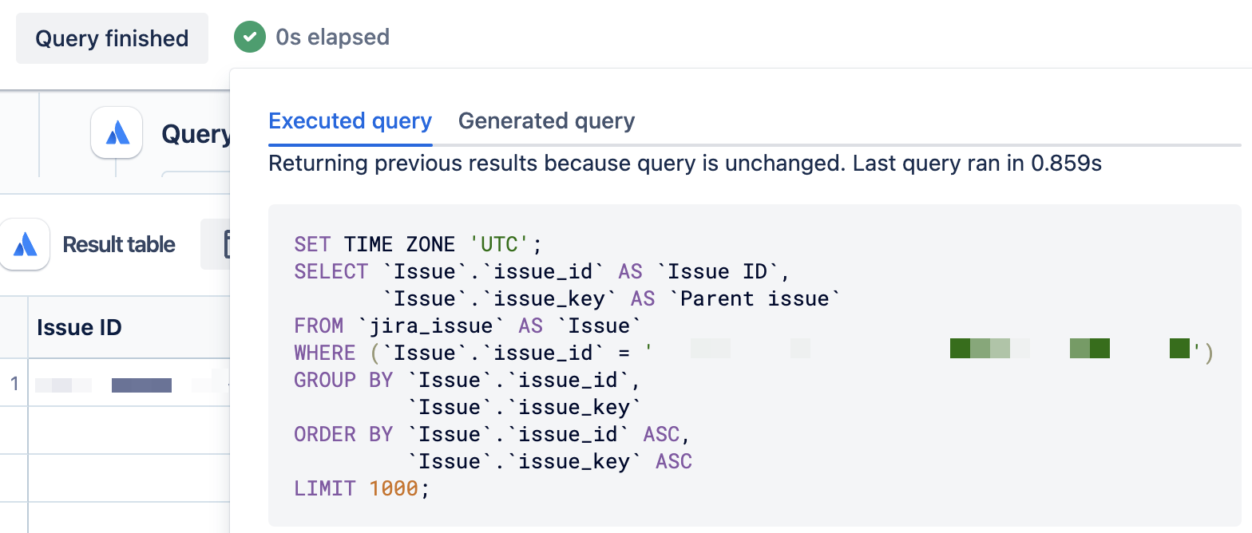Viewport: 1252px width, 533px height.
Task: Click the empty second row under Issue ID
Action: click(x=129, y=430)
